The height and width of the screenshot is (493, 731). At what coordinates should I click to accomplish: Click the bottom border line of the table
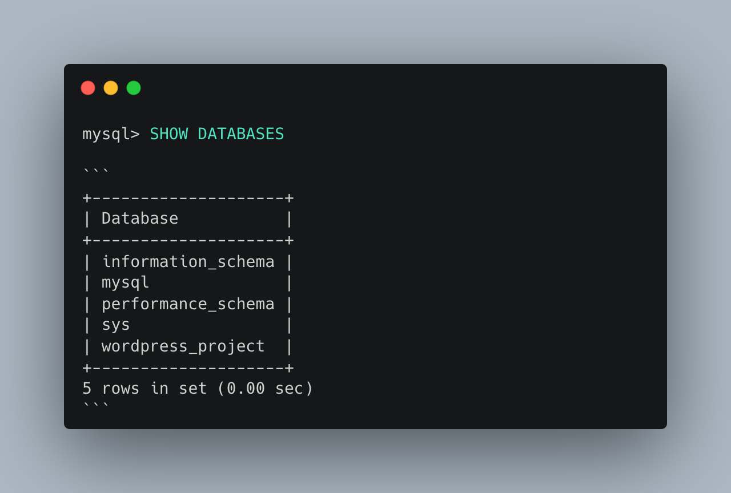[188, 367]
